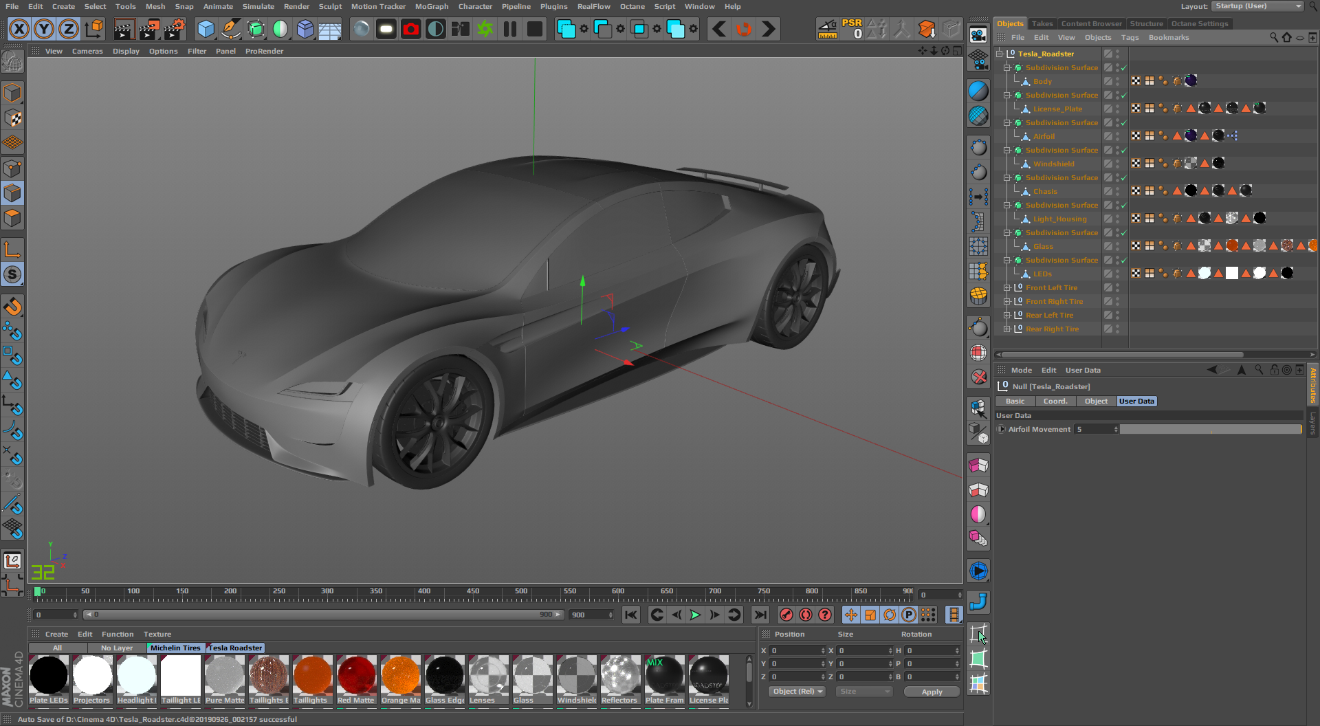The height and width of the screenshot is (726, 1320).
Task: Expand the Front Left Tire object
Action: pos(1006,288)
